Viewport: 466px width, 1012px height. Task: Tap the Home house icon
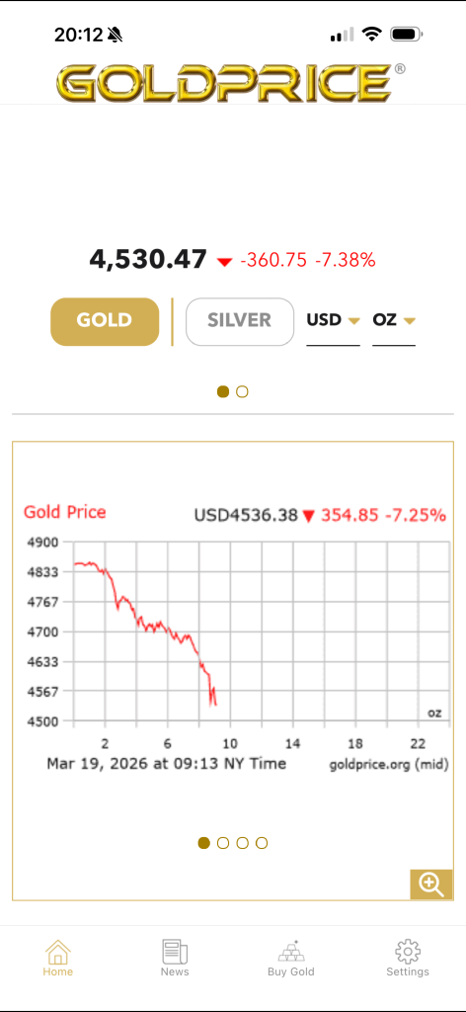coord(58,952)
